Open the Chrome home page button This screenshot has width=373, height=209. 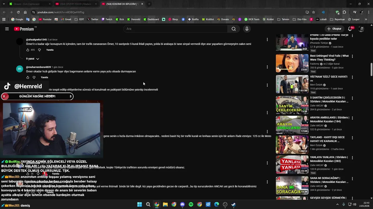click(x=25, y=12)
